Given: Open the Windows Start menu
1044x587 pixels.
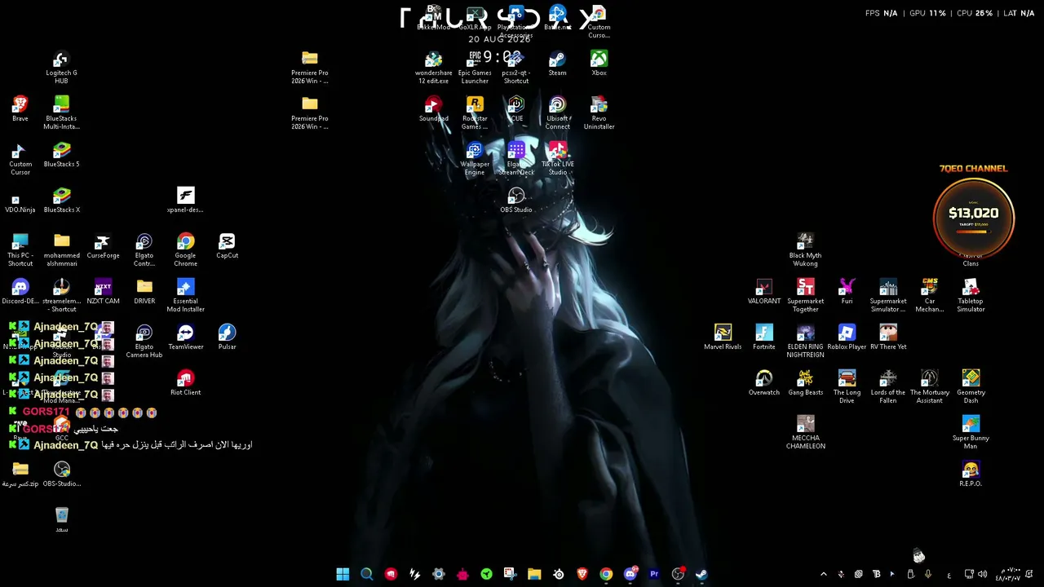Looking at the screenshot, I should point(343,574).
